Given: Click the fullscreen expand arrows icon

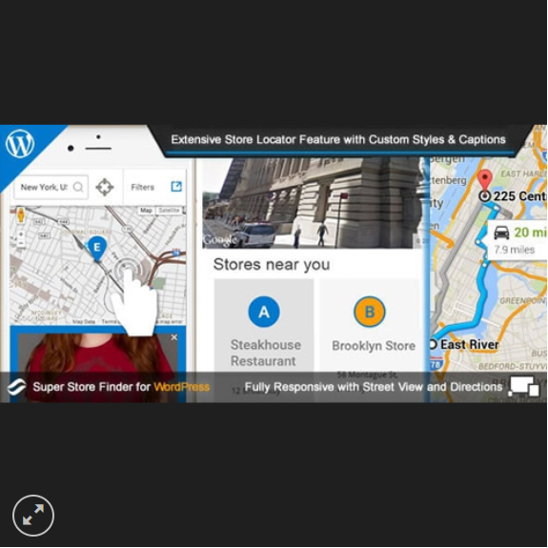Looking at the screenshot, I should click(33, 516).
